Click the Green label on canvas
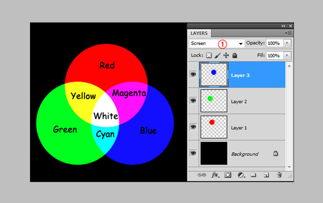Screen dimensions: 323x203 [x=65, y=130]
